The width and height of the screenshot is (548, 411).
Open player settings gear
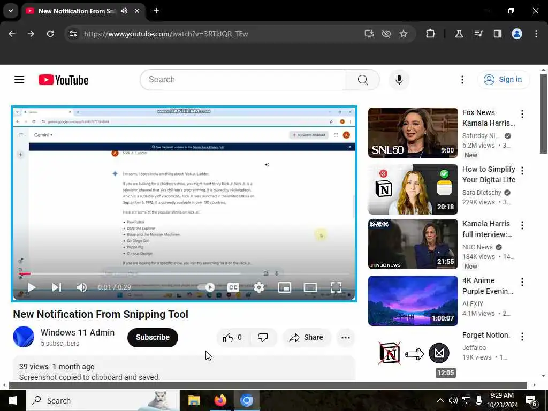259,287
